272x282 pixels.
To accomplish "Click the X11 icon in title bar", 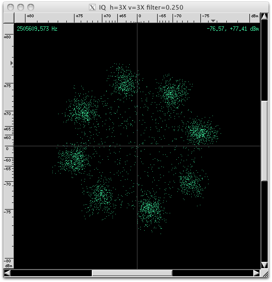I will (x=92, y=7).
